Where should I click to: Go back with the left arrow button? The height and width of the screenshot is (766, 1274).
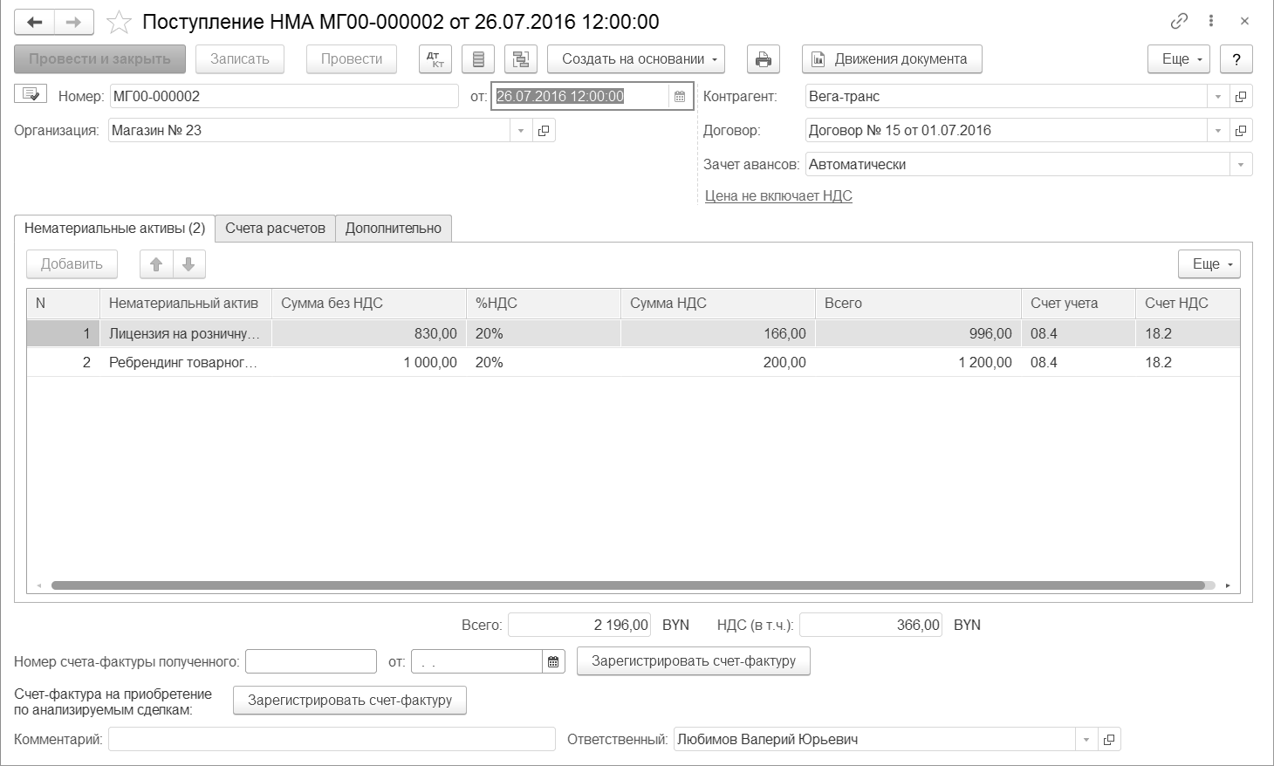pyautogui.click(x=35, y=22)
